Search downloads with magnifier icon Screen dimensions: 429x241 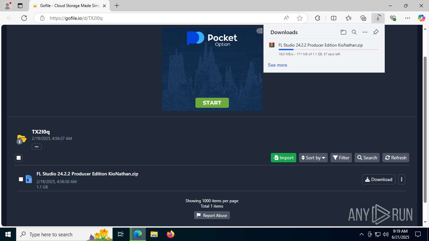354,32
